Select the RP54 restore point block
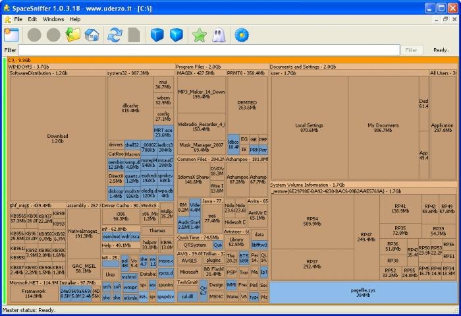 [x=312, y=221]
